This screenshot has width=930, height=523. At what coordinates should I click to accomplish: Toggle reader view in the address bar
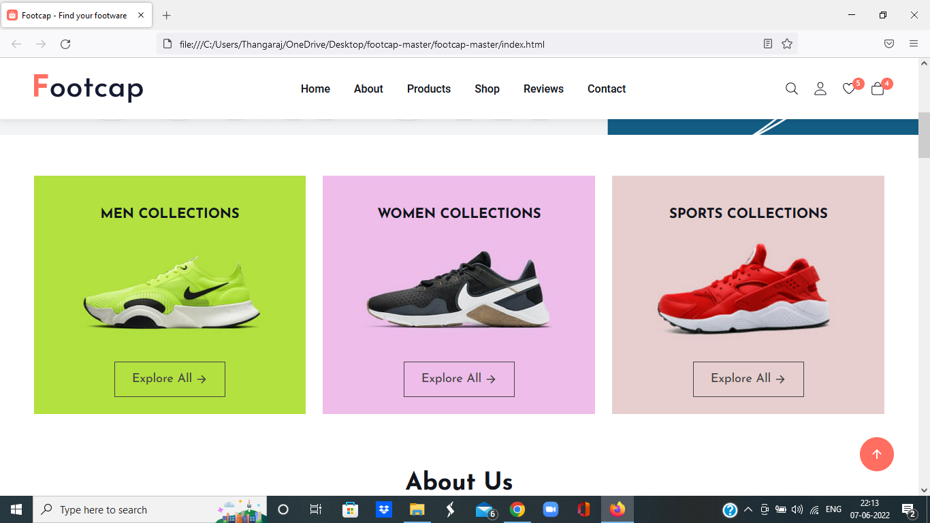tap(768, 44)
